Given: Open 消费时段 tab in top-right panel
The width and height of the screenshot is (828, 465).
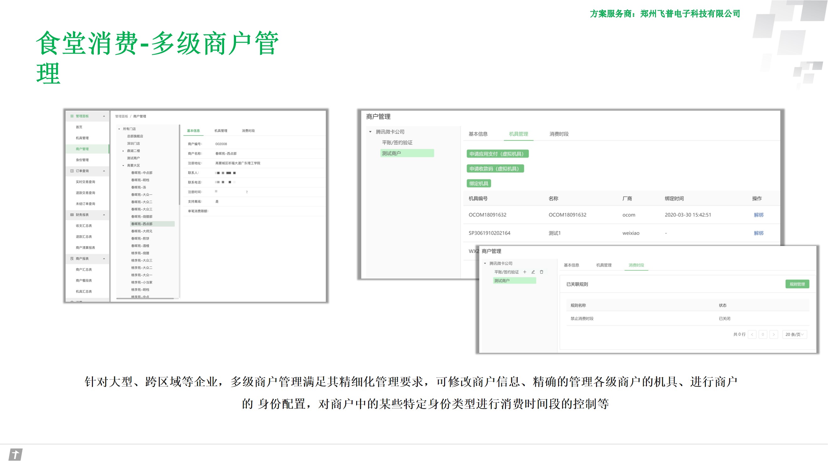Looking at the screenshot, I should pyautogui.click(x=559, y=134).
